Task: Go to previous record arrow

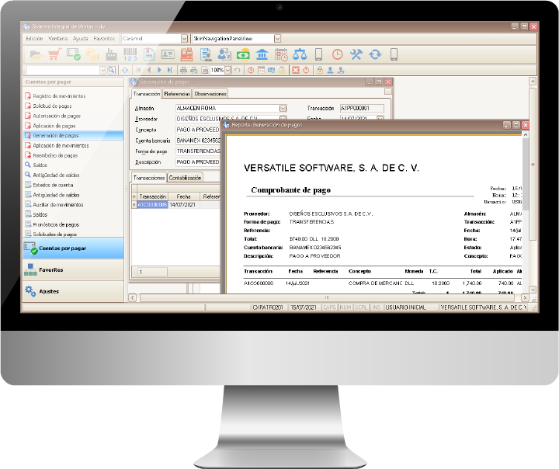Action: click(149, 70)
